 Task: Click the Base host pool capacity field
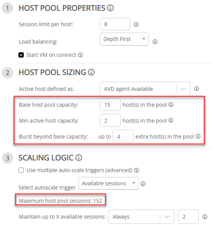pos(110,105)
